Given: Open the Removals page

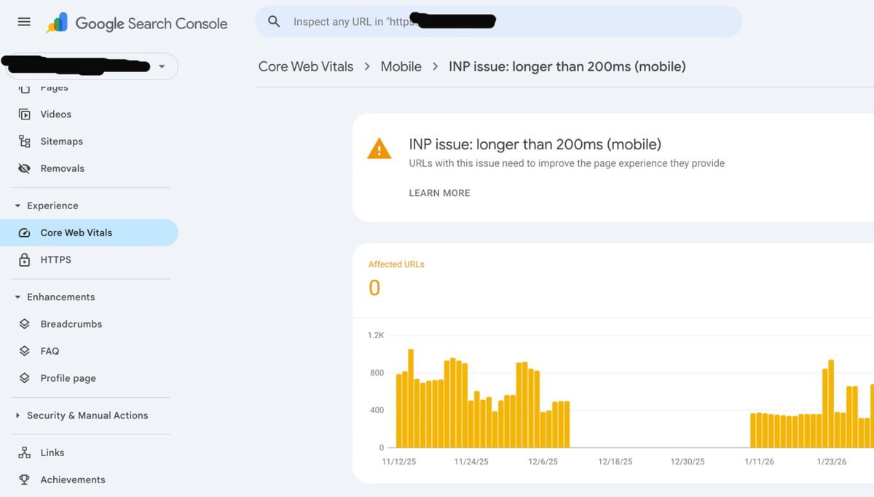Looking at the screenshot, I should pyautogui.click(x=63, y=168).
